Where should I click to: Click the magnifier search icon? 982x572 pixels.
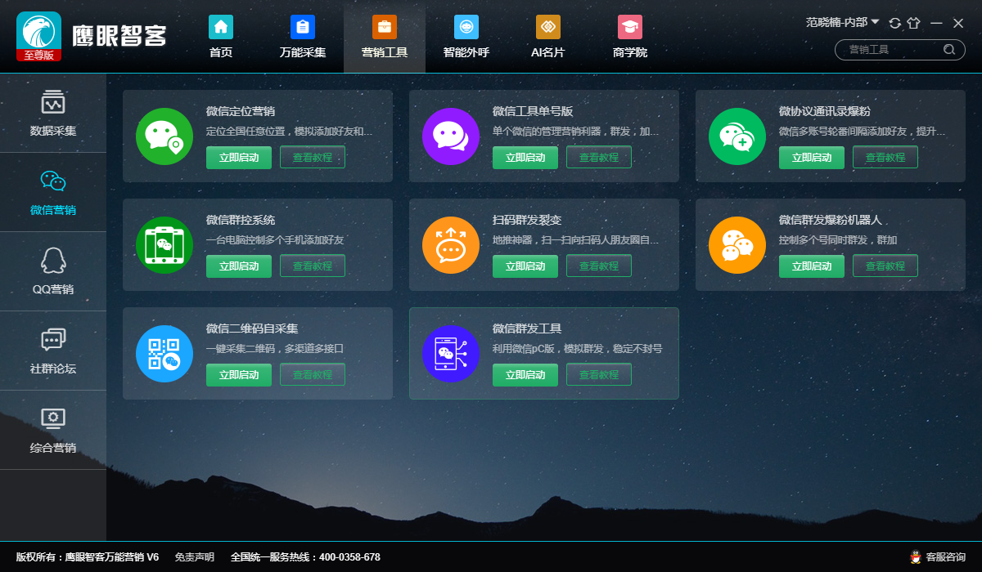click(x=949, y=50)
